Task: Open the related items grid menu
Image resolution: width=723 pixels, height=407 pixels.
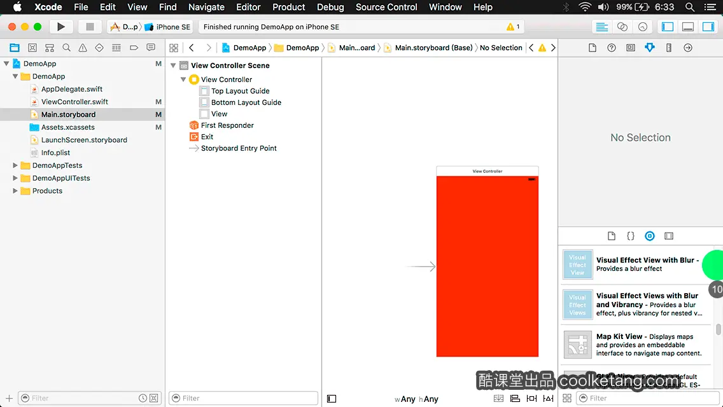Action: pos(174,48)
